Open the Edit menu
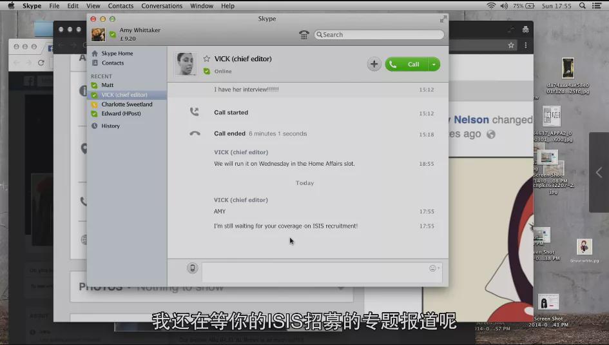 tap(73, 6)
